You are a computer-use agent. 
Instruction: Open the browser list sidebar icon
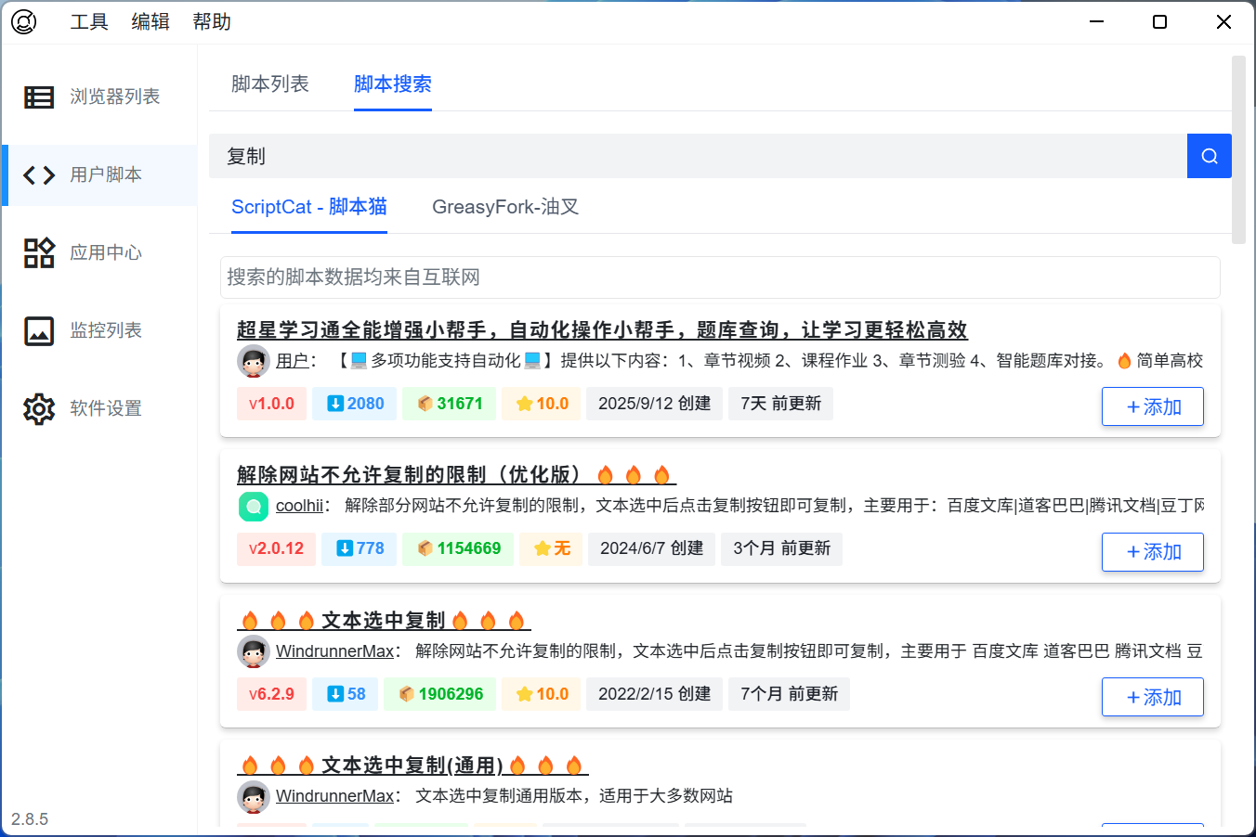tap(39, 97)
